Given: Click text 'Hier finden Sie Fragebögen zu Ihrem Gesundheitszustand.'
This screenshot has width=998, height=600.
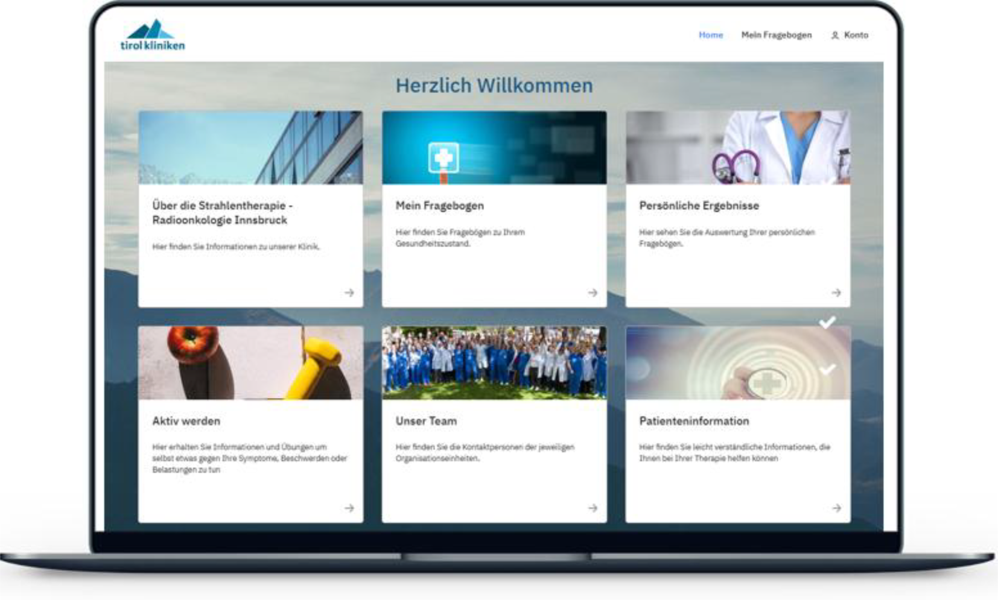Looking at the screenshot, I should [x=460, y=238].
